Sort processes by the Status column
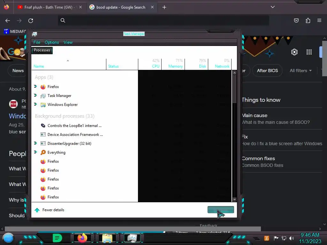The height and width of the screenshot is (245, 327). coord(122,64)
